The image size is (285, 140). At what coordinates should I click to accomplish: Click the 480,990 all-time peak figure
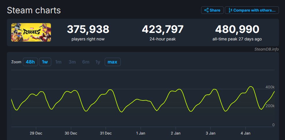pyautogui.click(x=237, y=29)
